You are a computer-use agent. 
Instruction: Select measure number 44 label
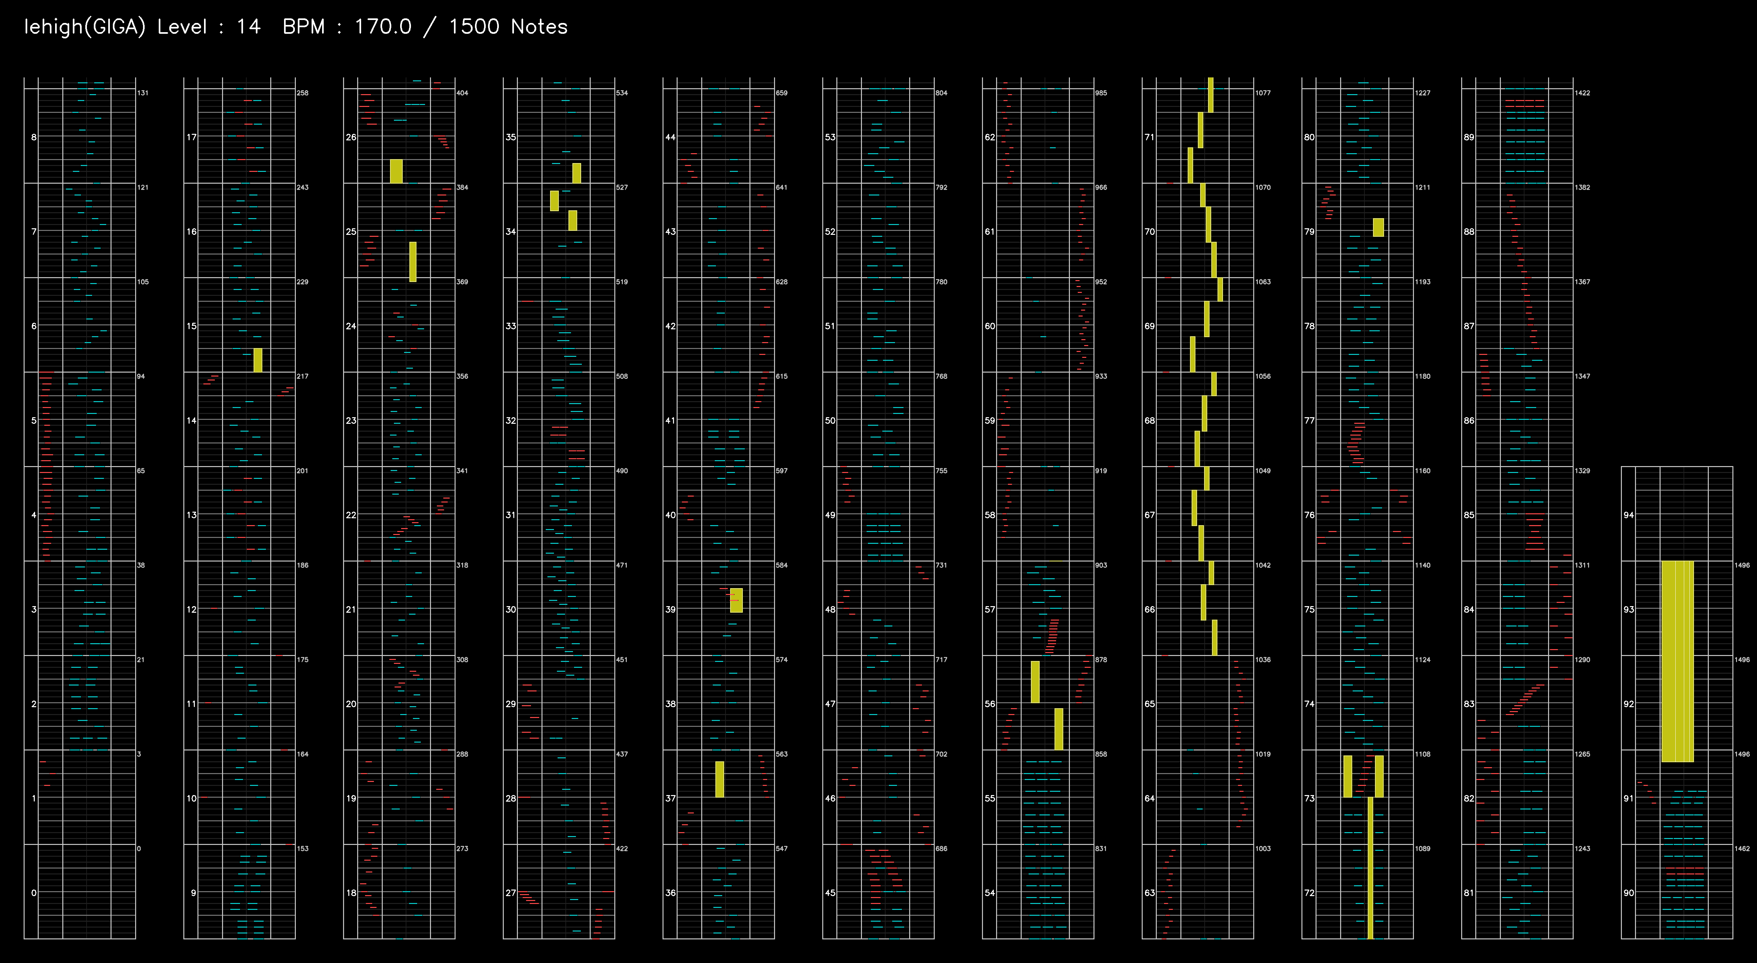[x=670, y=137]
